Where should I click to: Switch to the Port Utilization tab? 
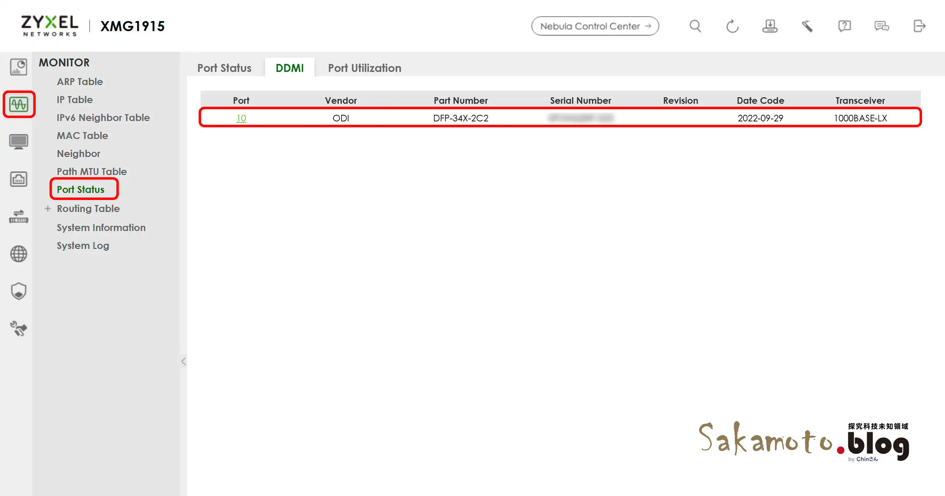click(364, 68)
